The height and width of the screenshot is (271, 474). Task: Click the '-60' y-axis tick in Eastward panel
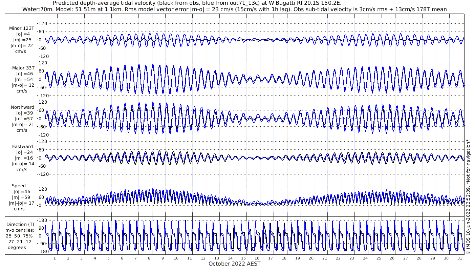43,166
